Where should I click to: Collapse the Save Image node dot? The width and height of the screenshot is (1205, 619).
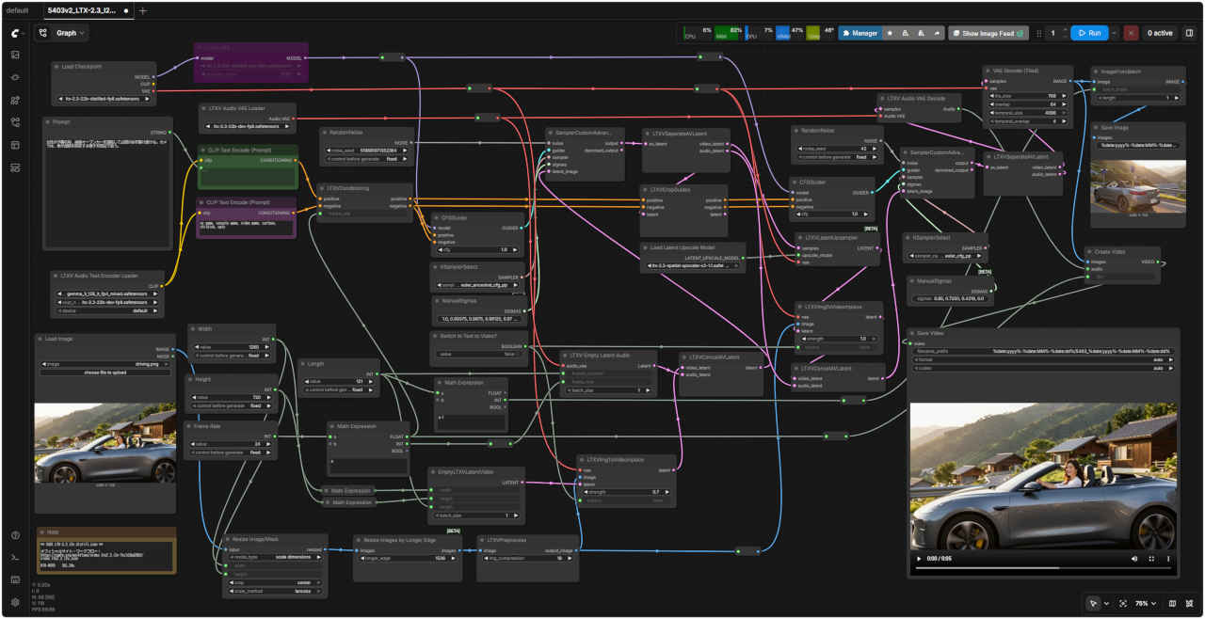coord(1097,126)
